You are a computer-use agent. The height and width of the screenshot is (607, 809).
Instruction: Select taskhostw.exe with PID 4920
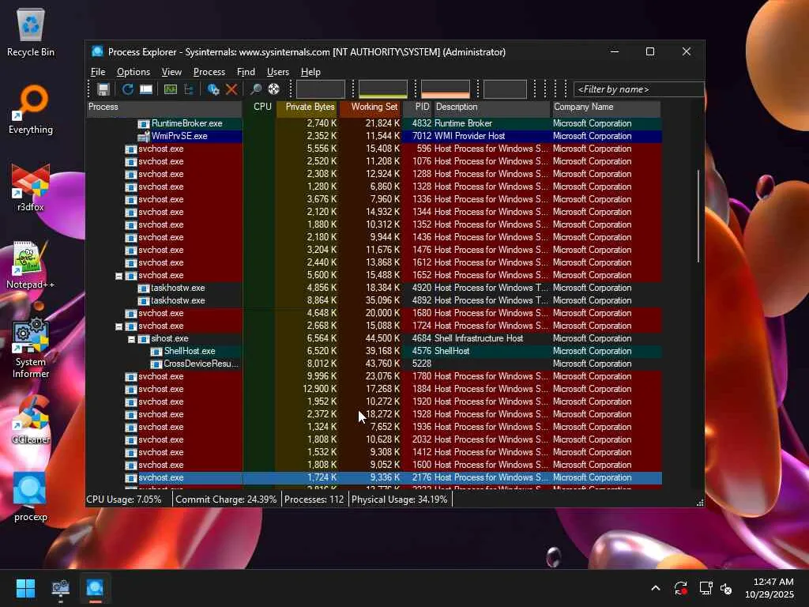(374, 288)
